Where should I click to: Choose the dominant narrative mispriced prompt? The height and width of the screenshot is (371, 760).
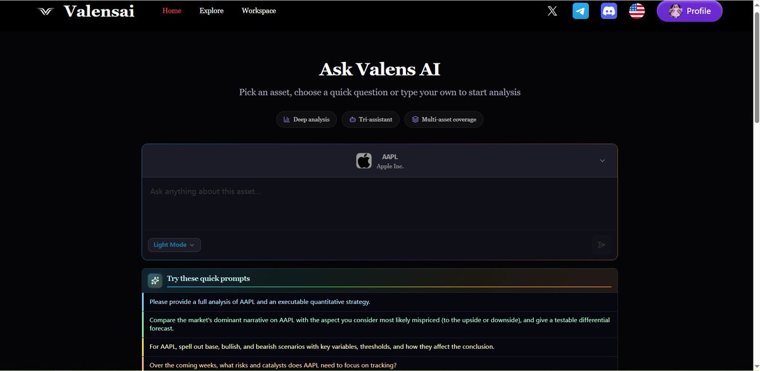pos(379,324)
